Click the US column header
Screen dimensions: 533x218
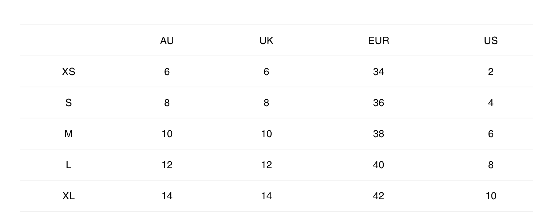[491, 41]
